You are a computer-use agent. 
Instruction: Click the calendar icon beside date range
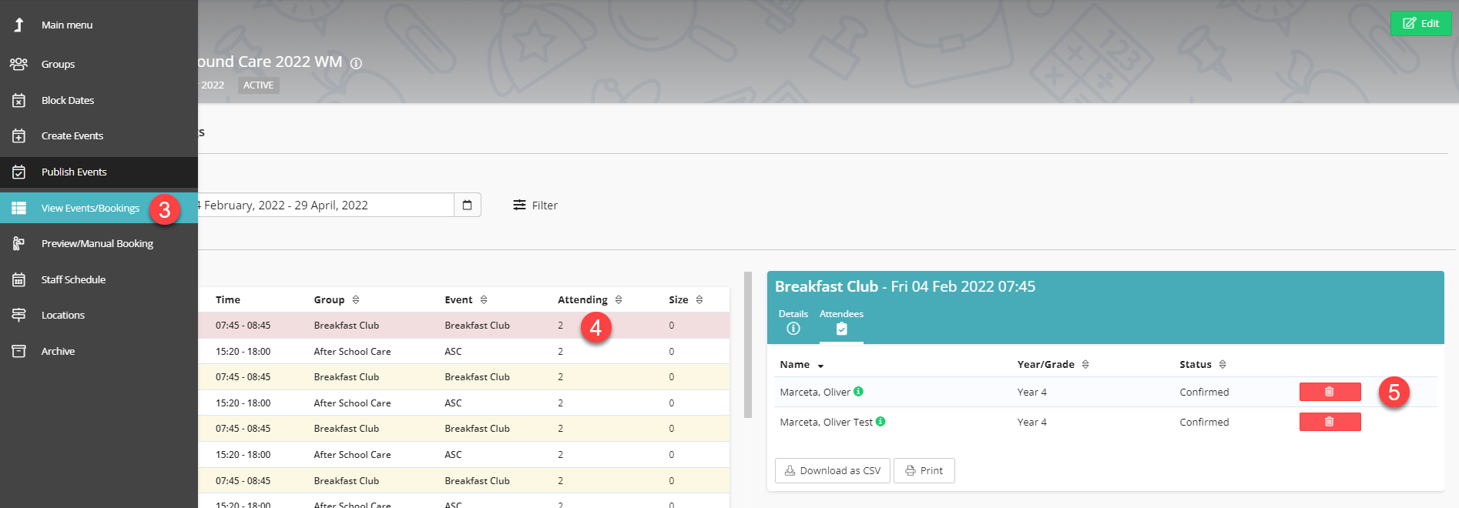tap(467, 205)
